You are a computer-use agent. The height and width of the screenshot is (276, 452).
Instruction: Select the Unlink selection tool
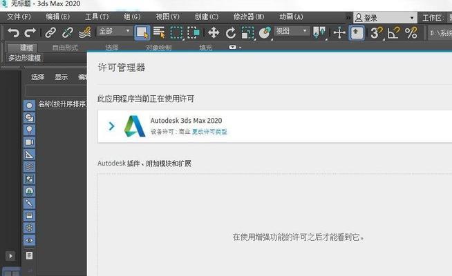tap(68, 32)
